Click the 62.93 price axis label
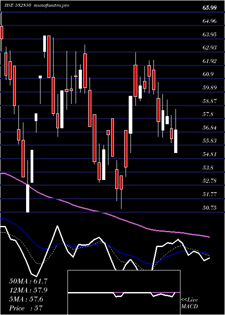The width and height of the screenshot is (225, 315). point(210,48)
